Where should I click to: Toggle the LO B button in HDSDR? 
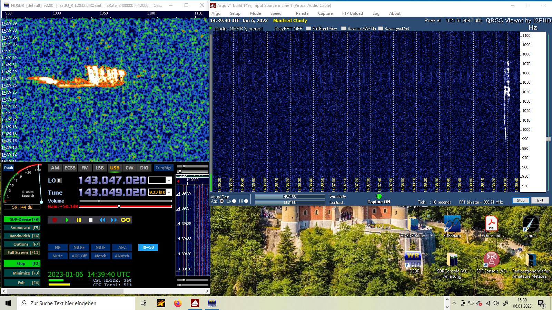pos(59,180)
